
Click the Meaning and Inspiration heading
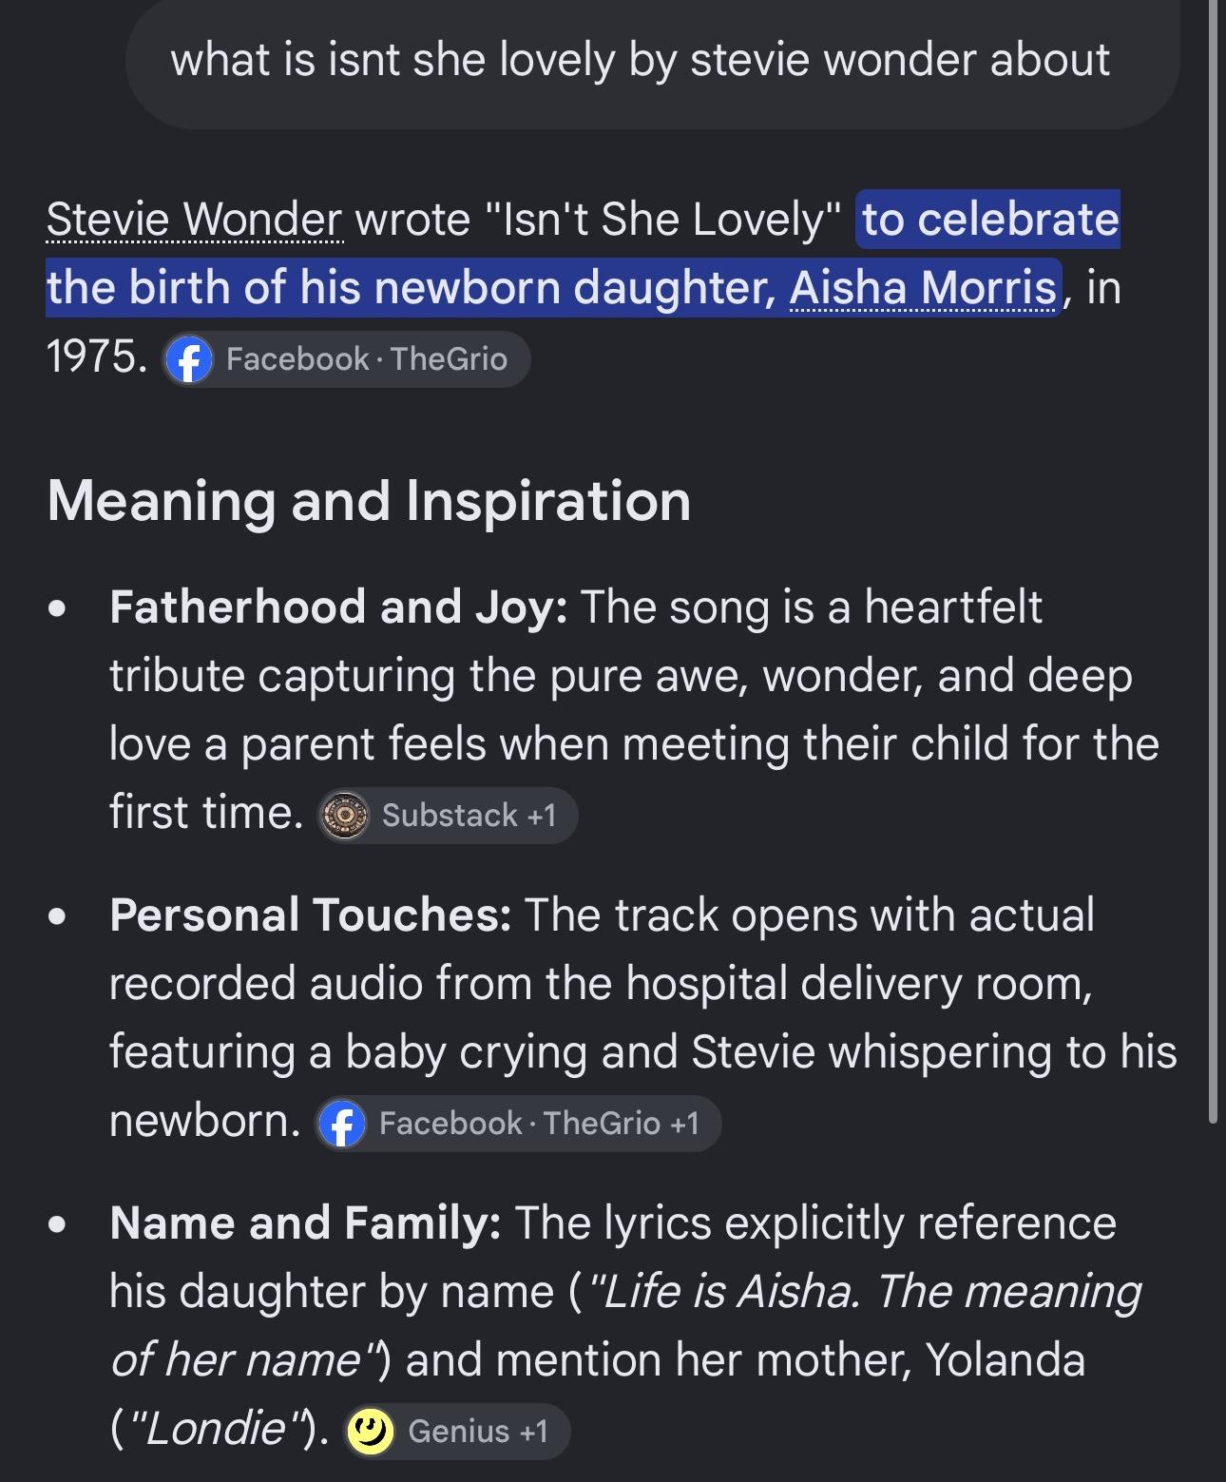tap(369, 500)
